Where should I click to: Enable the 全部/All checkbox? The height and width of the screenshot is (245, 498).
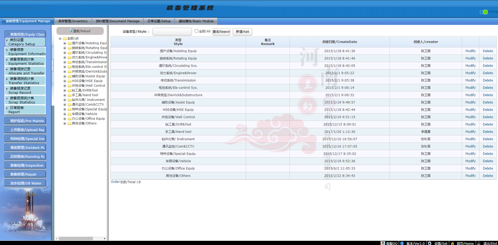click(196, 31)
